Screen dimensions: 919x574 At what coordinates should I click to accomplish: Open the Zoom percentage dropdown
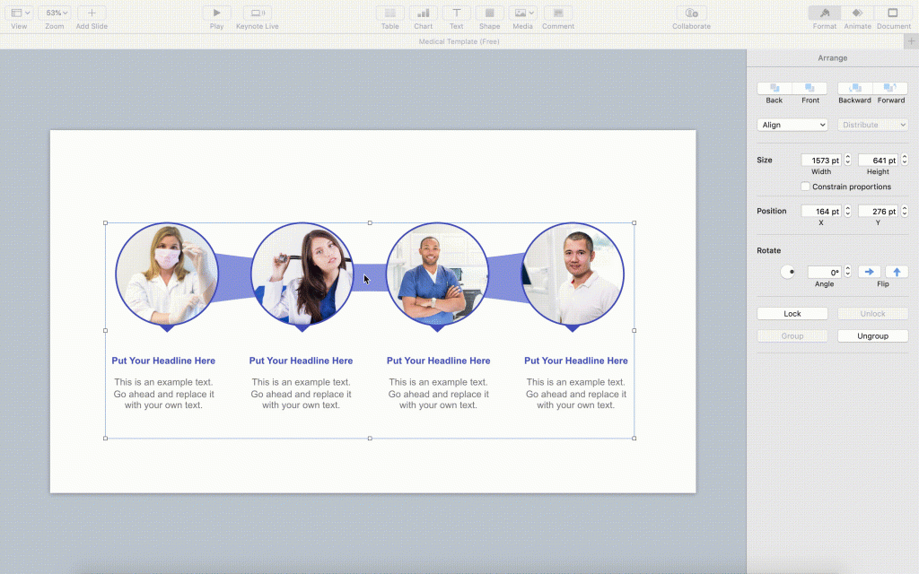click(x=55, y=13)
